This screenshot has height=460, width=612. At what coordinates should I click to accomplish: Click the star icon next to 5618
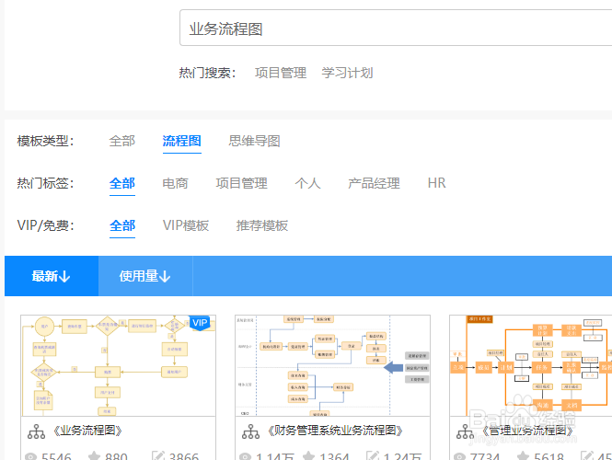[523, 455]
